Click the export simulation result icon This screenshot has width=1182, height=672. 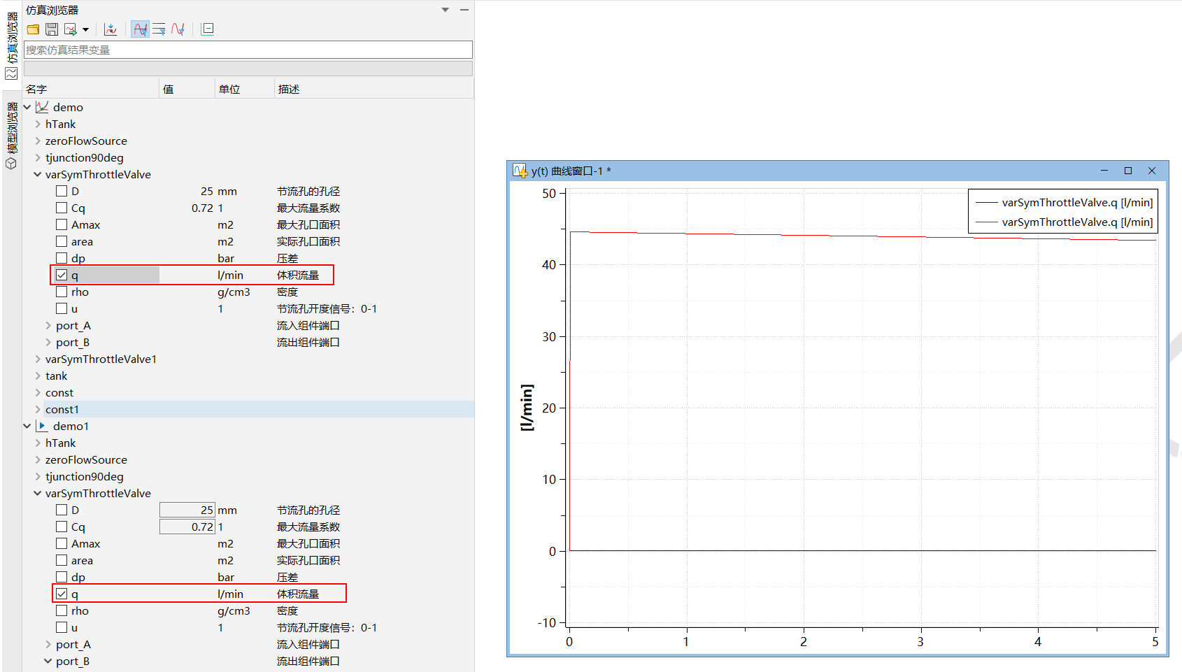point(71,29)
